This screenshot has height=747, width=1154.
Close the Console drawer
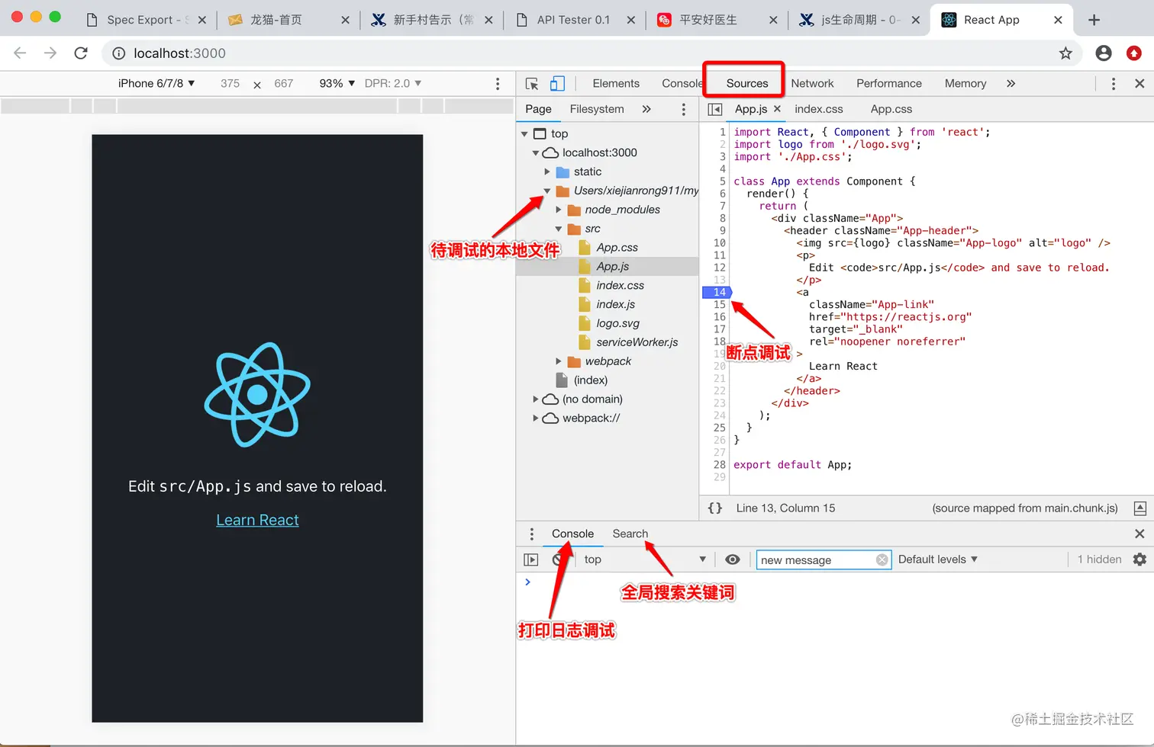[x=1139, y=534]
